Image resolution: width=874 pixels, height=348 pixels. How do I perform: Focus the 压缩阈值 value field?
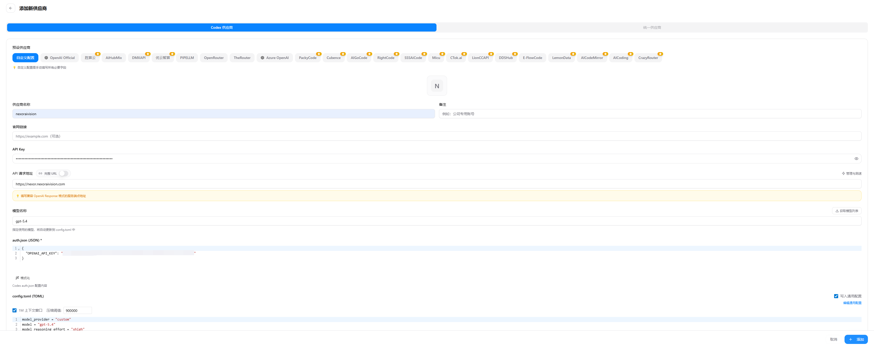[x=78, y=311]
